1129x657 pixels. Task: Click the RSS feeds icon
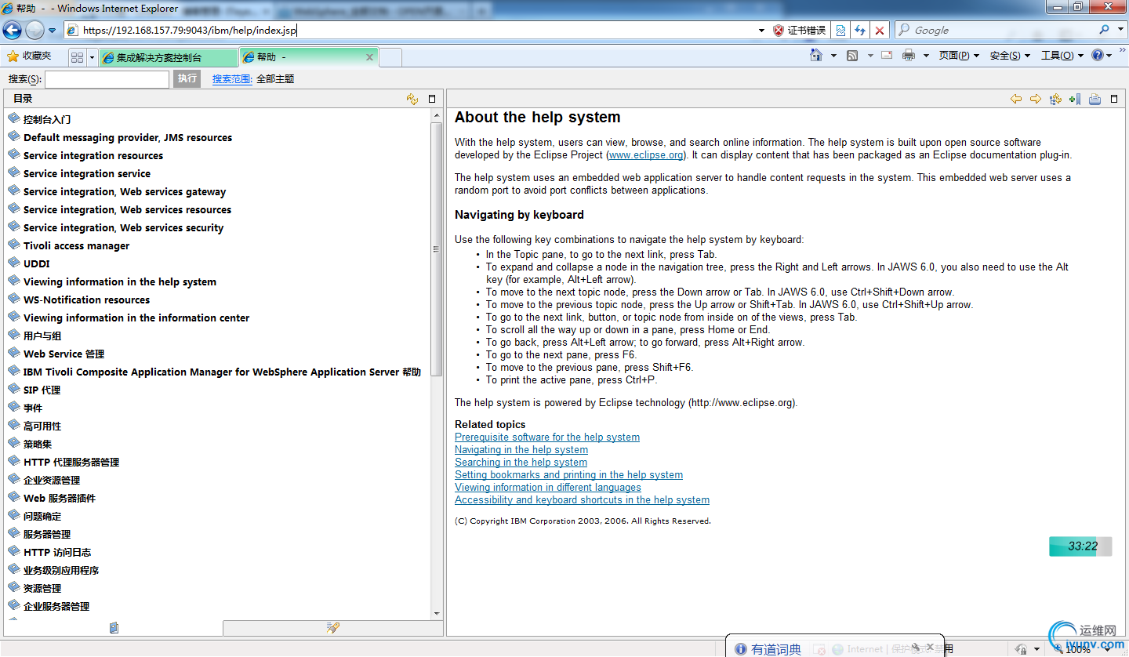point(852,56)
